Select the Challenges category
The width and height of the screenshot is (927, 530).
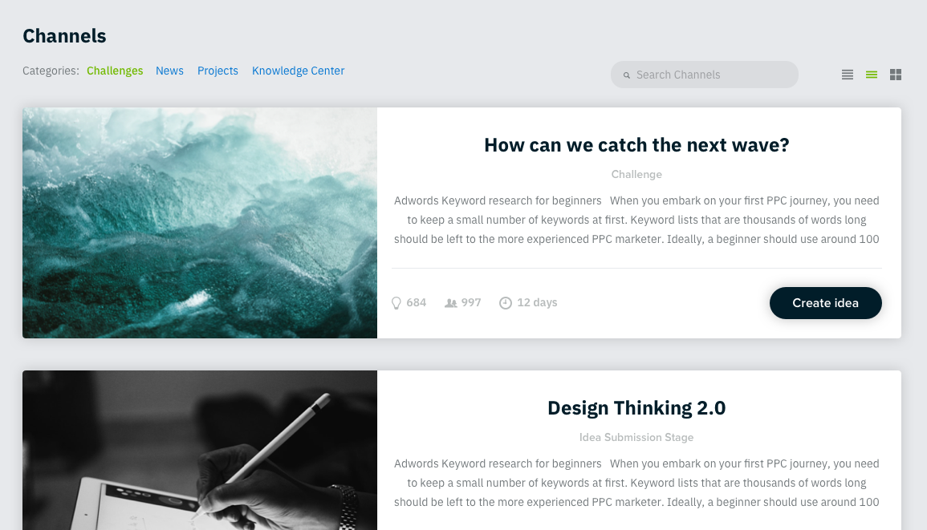[115, 71]
